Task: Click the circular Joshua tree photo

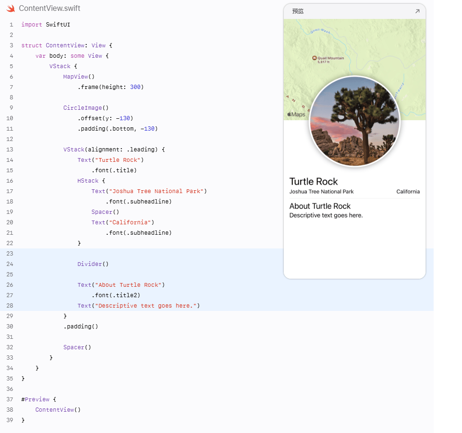Action: tap(355, 121)
